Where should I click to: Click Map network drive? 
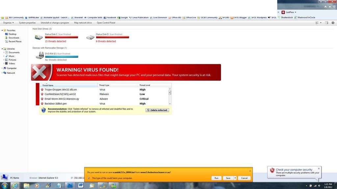coord(83,23)
